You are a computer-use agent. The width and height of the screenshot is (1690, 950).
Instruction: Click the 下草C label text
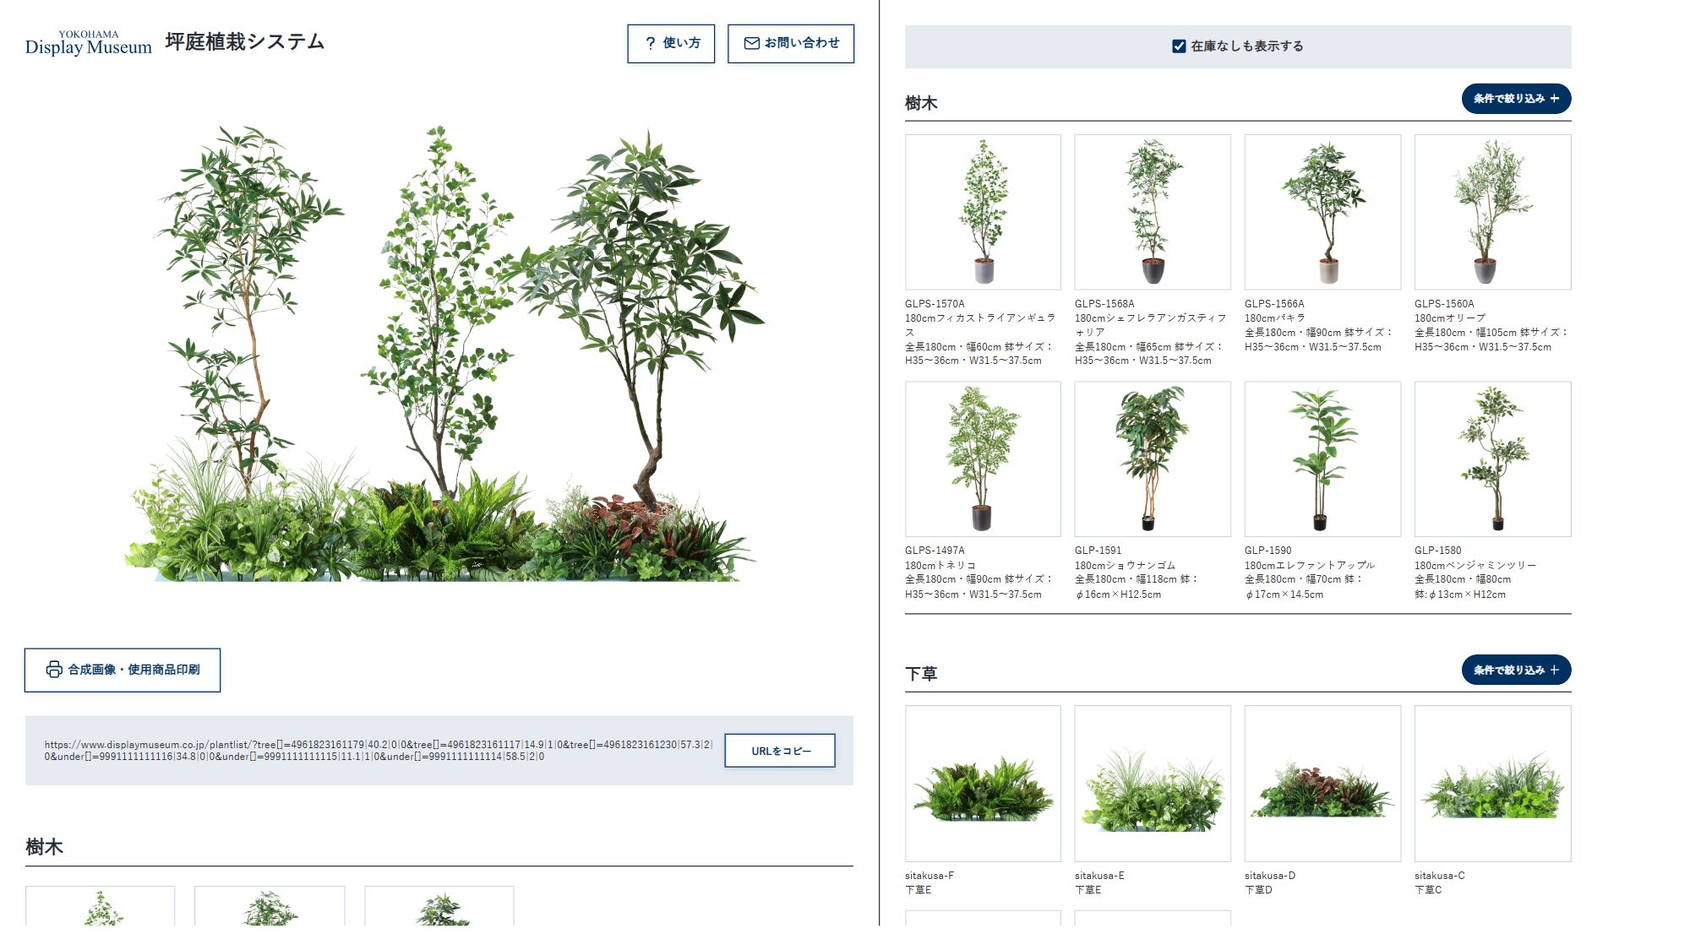point(1428,890)
